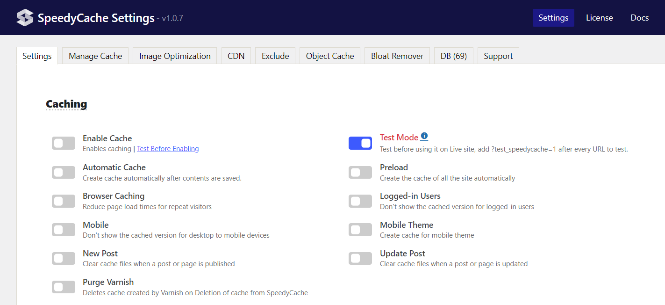Open the Image Optimization tab

click(x=175, y=56)
